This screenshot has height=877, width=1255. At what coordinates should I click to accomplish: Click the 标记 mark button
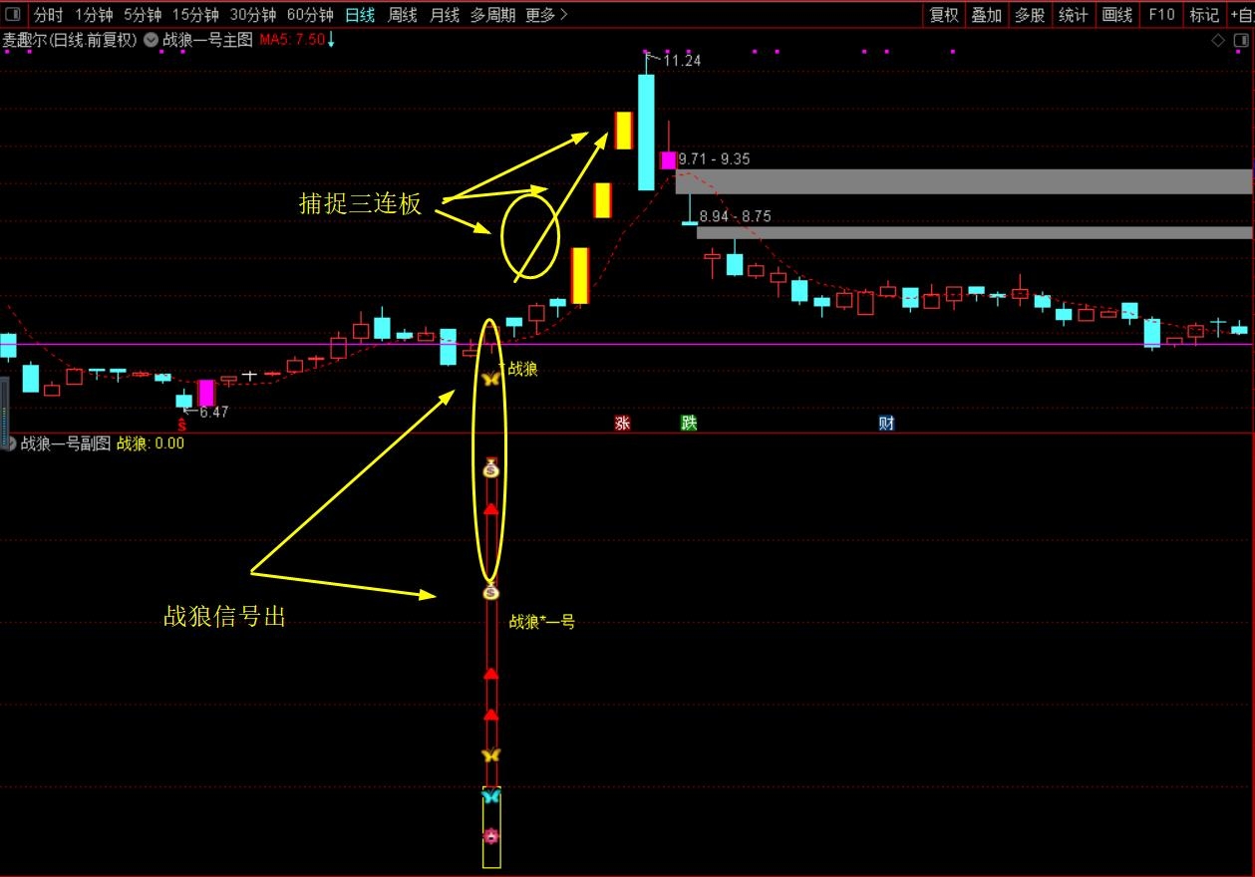[x=1204, y=15]
